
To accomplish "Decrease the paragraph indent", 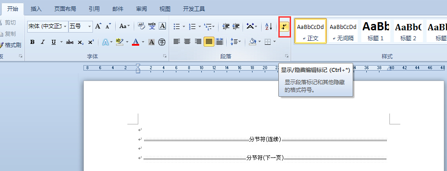I will [226, 26].
